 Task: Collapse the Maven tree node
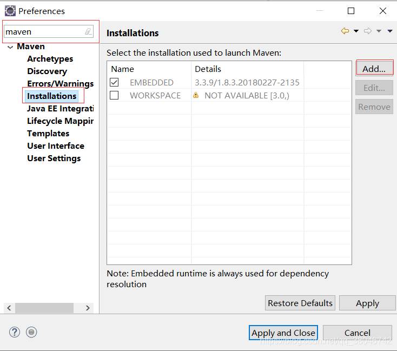click(x=10, y=47)
